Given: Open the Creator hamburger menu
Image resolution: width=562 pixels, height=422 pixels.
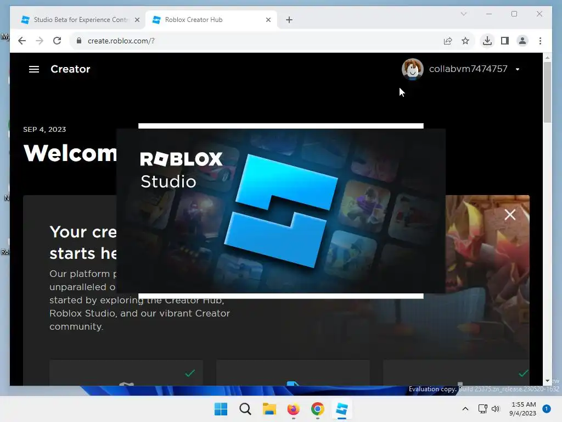Looking at the screenshot, I should 34,69.
